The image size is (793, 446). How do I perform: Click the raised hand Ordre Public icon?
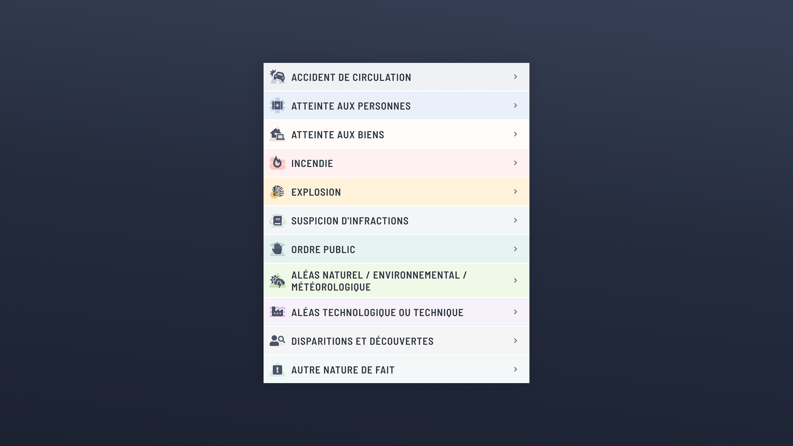tap(277, 249)
